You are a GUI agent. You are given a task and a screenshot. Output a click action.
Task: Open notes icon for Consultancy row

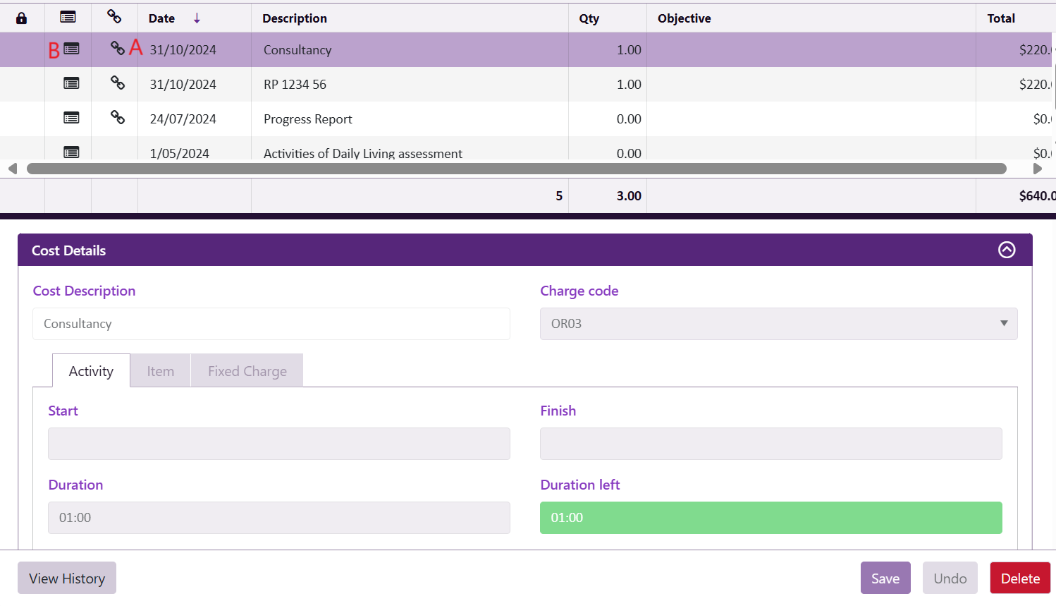(x=71, y=49)
